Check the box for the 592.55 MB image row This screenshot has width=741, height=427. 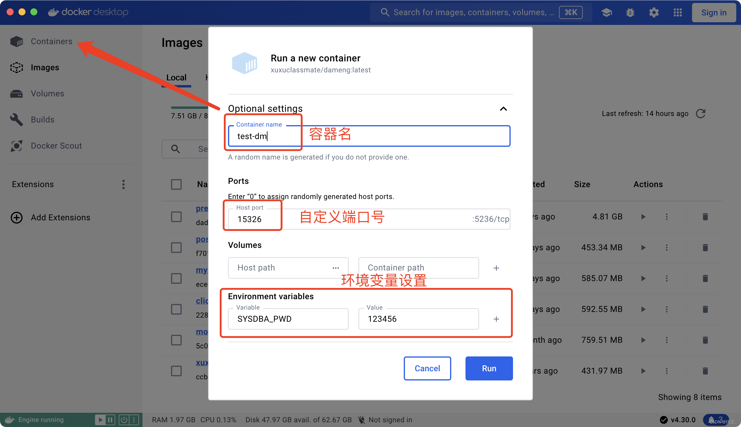pos(176,309)
